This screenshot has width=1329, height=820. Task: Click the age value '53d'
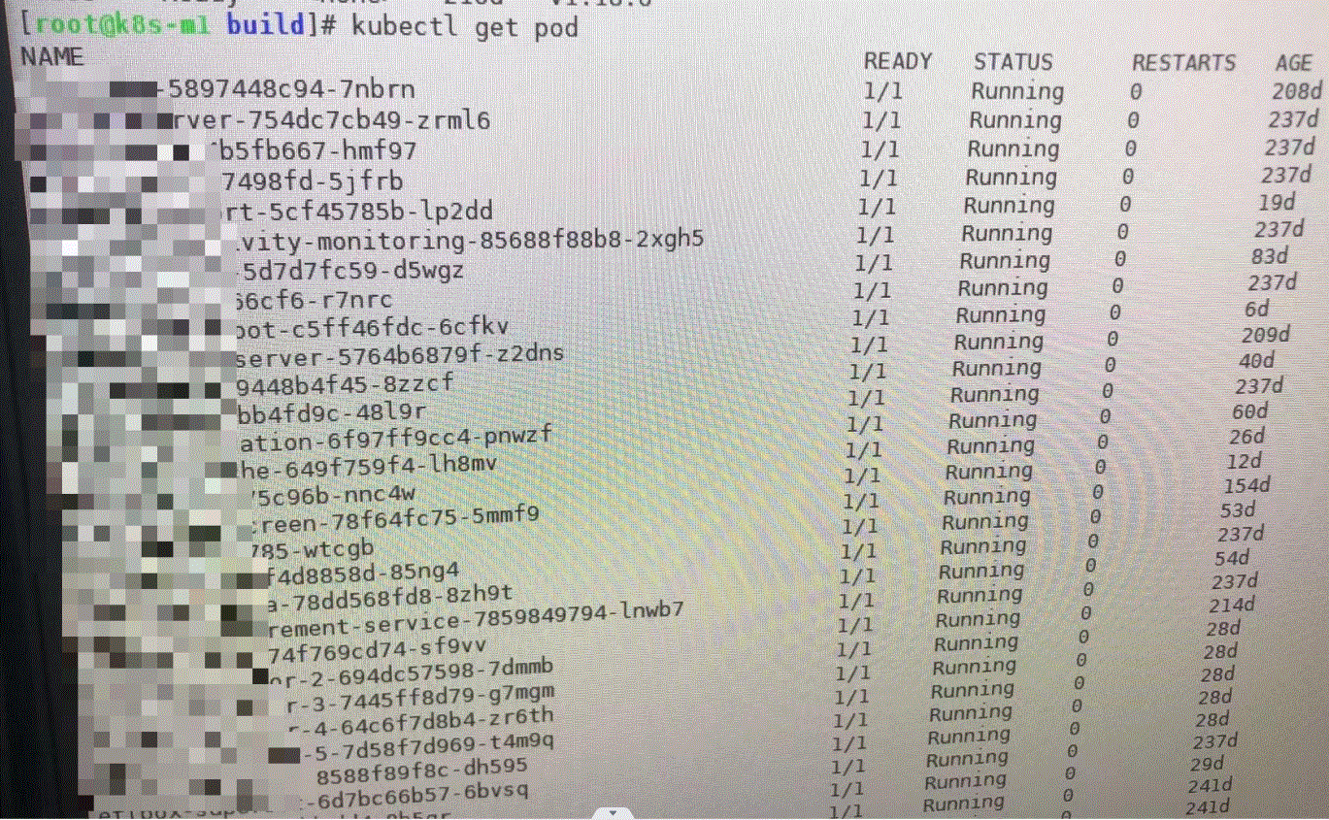[x=1238, y=510]
